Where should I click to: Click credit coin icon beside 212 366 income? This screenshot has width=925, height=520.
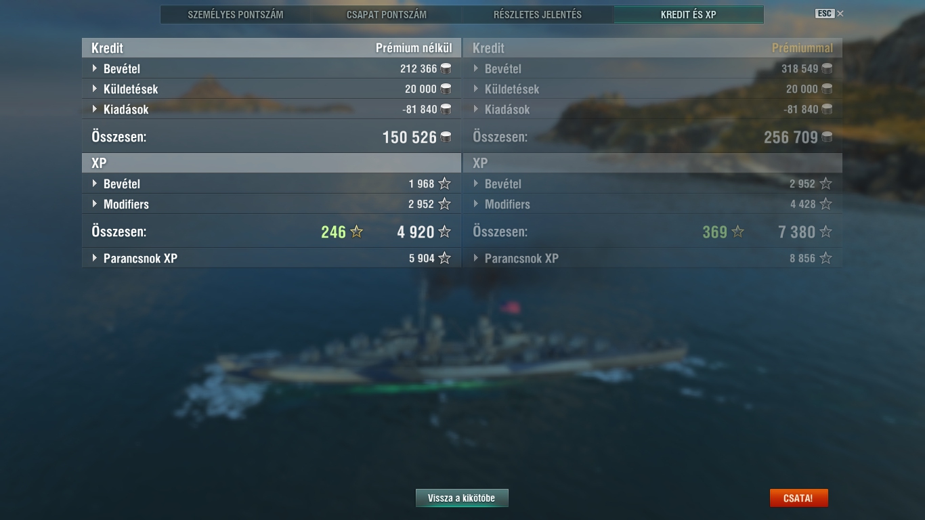click(446, 68)
